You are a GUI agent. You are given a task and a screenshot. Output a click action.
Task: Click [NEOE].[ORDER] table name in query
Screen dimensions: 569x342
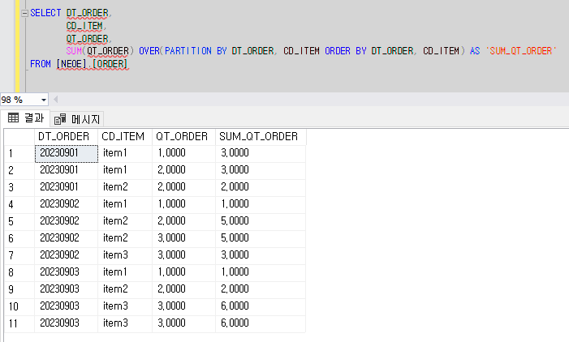coord(93,64)
